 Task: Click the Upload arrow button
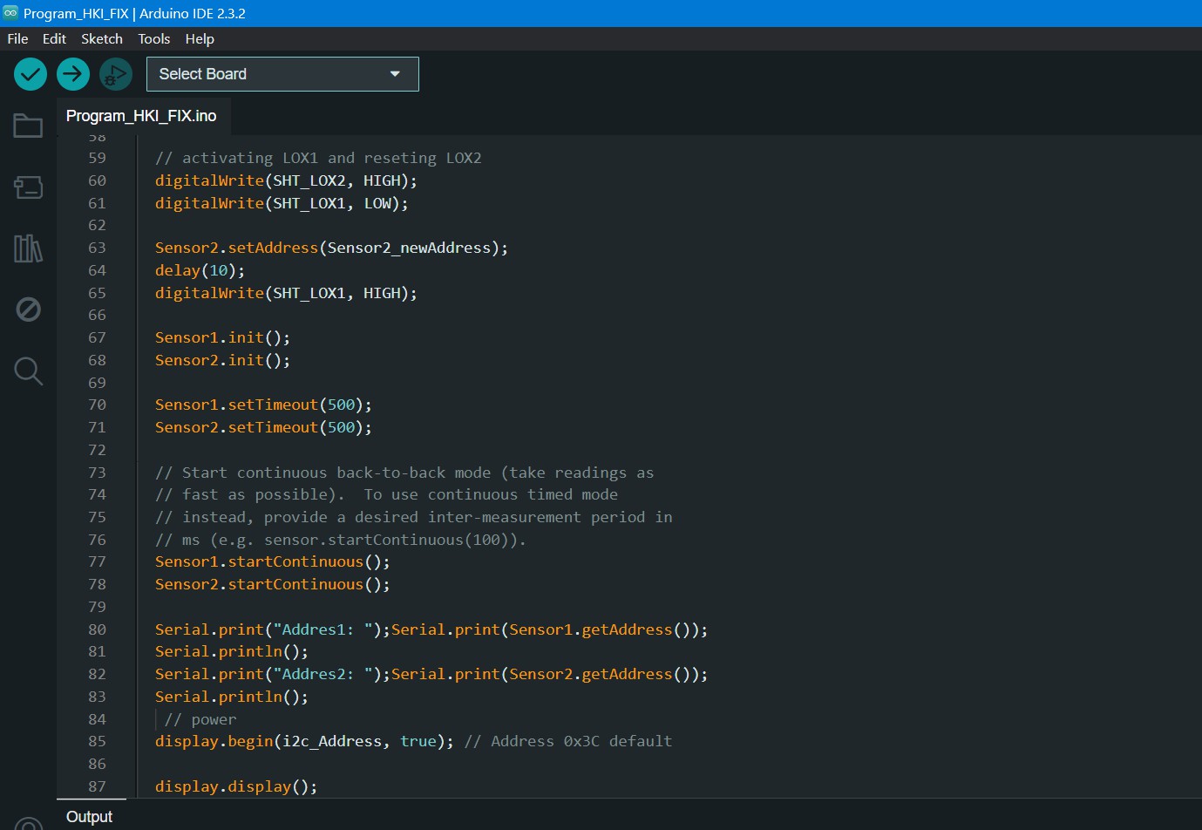coord(73,74)
